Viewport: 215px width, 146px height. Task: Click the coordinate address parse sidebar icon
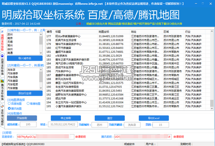[x=2, y=106]
